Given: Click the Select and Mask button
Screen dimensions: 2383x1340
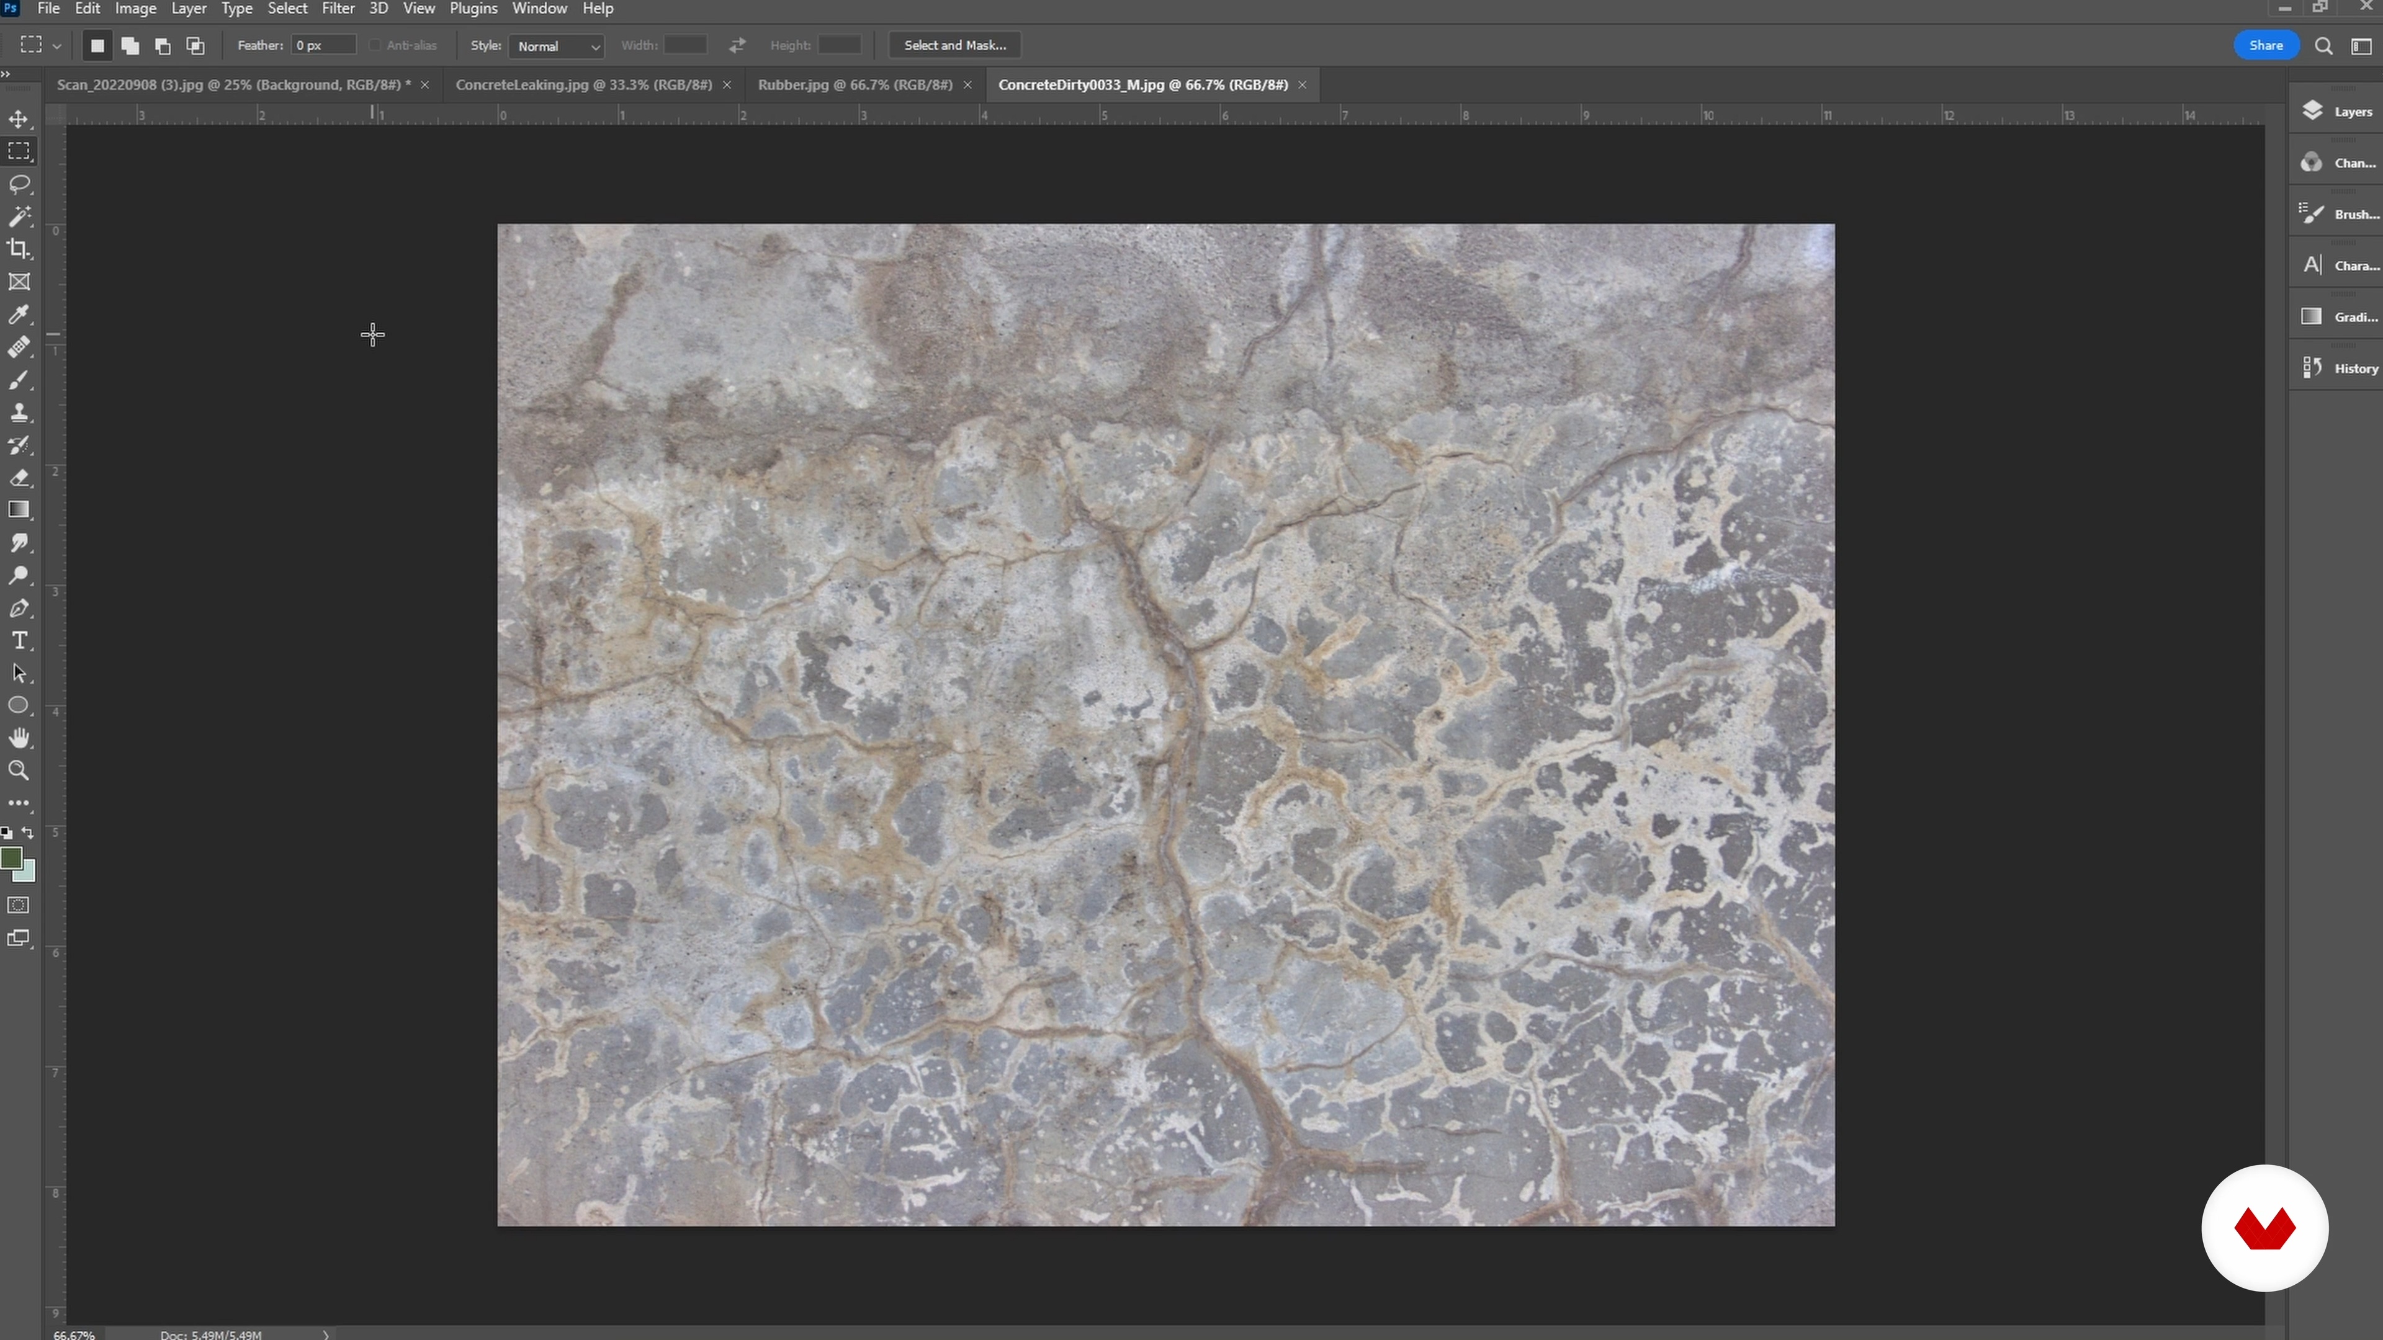Looking at the screenshot, I should (954, 45).
